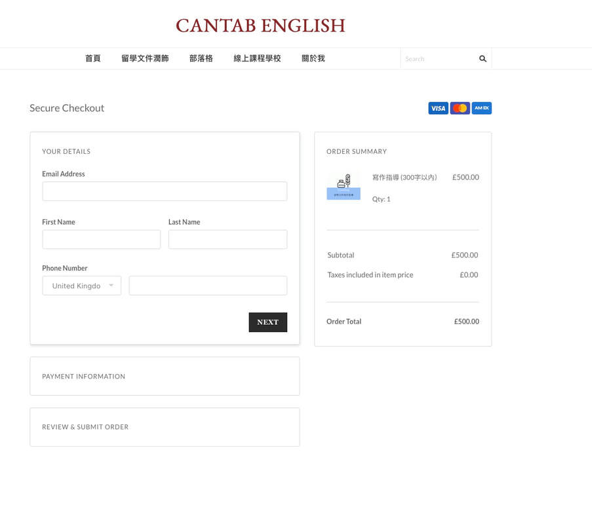Viewport: 592px width, 524px height.
Task: Select 關於我 in navigation bar
Action: coord(313,58)
